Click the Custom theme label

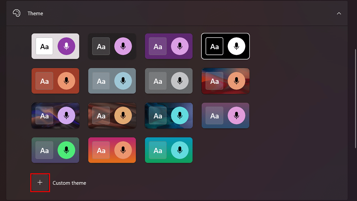tap(69, 183)
